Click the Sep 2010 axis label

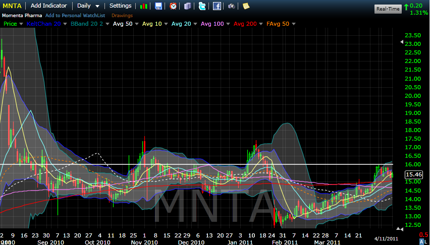pyautogui.click(x=50, y=242)
